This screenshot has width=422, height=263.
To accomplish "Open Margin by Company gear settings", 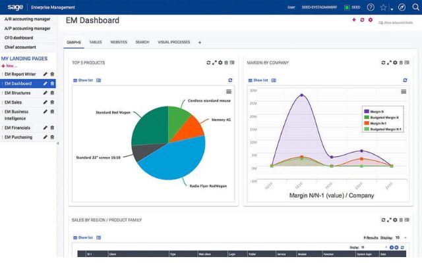I will (x=395, y=62).
